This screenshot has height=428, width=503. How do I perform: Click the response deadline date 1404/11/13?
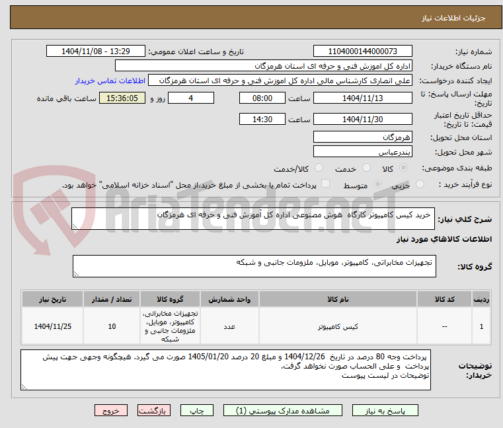pyautogui.click(x=362, y=98)
